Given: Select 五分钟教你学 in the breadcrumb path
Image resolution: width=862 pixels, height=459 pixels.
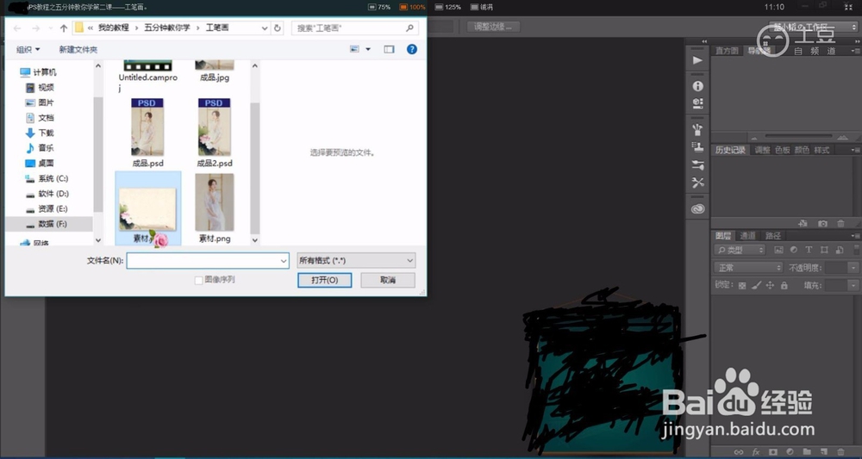Looking at the screenshot, I should click(x=167, y=28).
